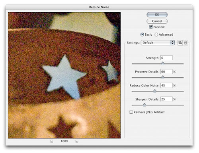Click the Strength label
This screenshot has height=153, width=199.
pyautogui.click(x=152, y=58)
